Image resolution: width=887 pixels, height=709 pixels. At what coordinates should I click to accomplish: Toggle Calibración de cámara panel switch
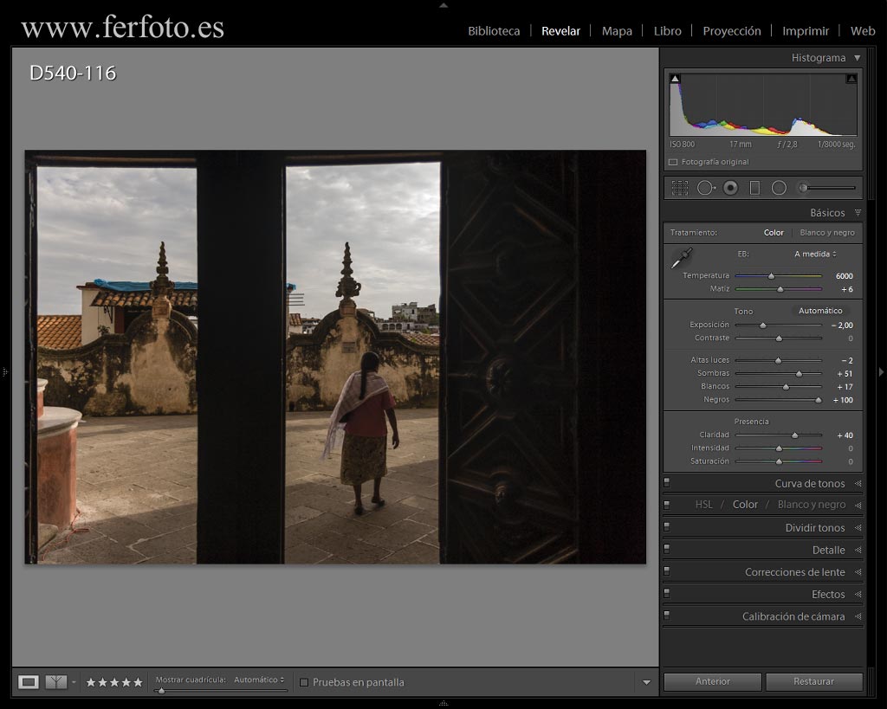tap(667, 616)
